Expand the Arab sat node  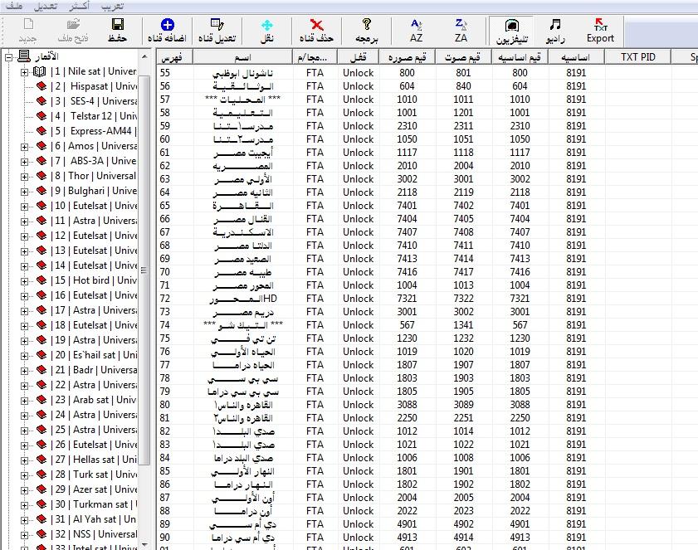24,401
